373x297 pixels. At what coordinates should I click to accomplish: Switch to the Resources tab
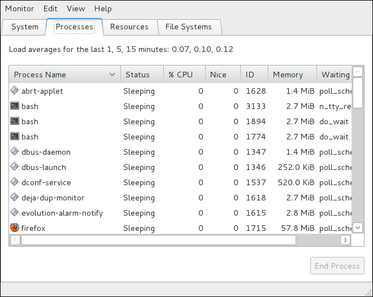click(129, 27)
